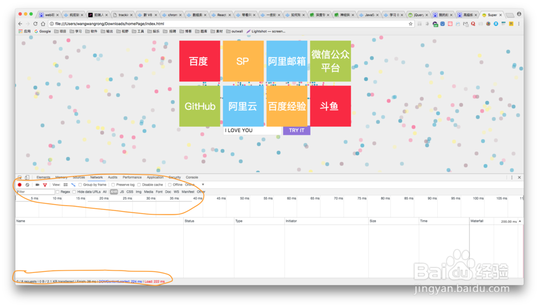Switch to the Application DevTools tab
Viewport: 539px width, 307px height.
(155, 178)
